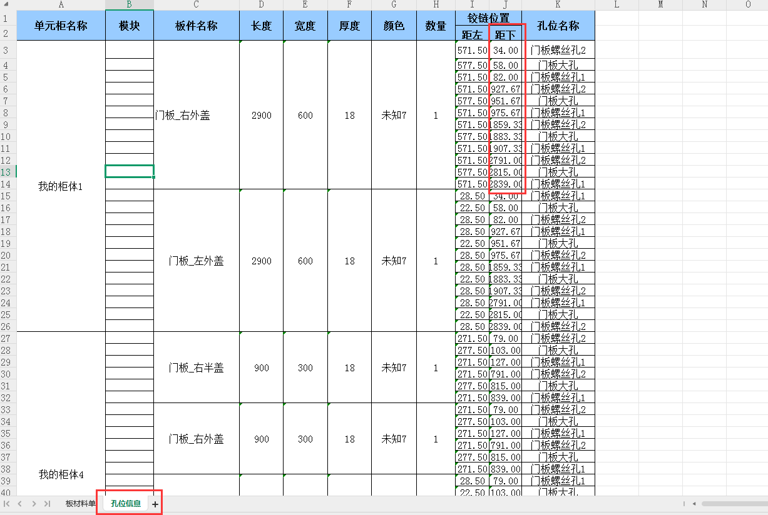This screenshot has height=515, width=768.
Task: Click the 距左 sub-header cell
Action: click(472, 34)
